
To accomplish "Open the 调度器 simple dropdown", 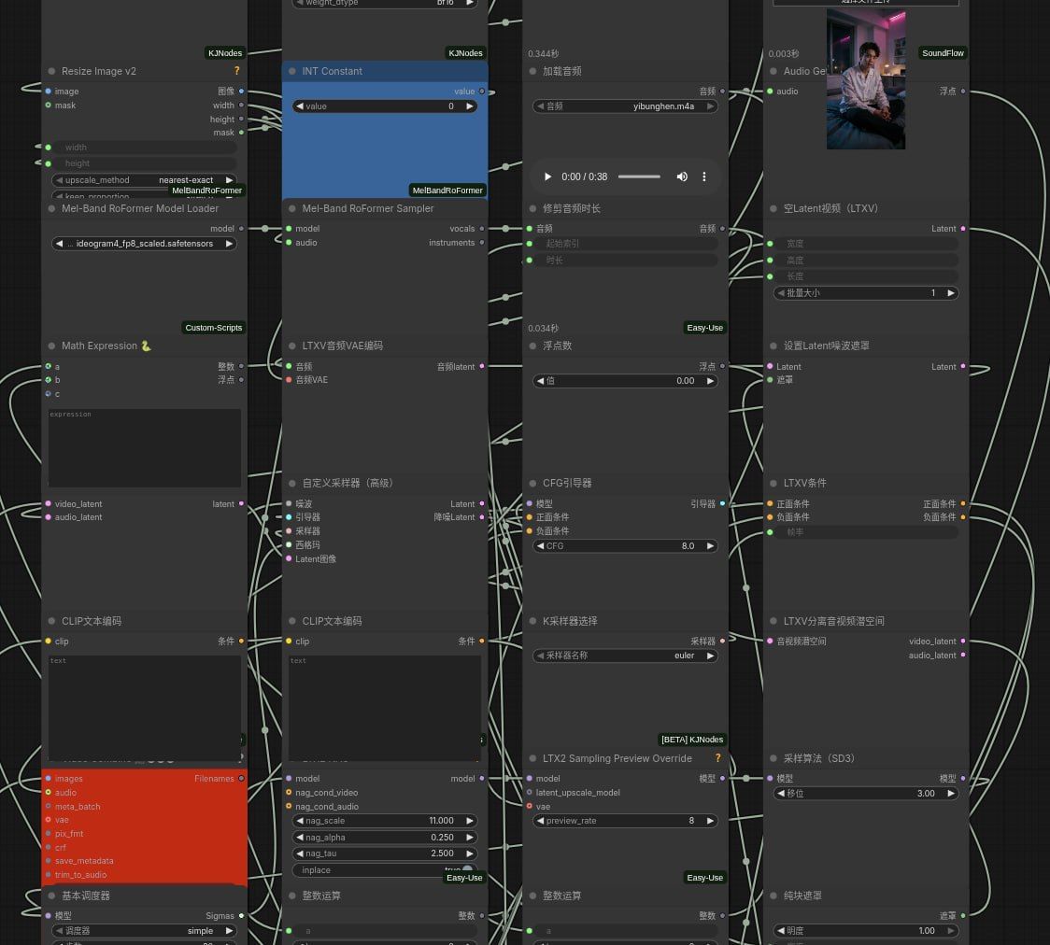I will click(144, 931).
